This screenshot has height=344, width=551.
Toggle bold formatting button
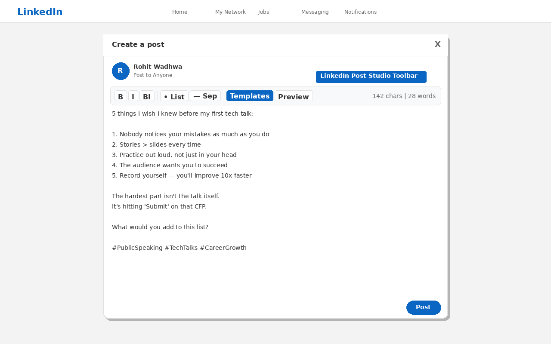point(121,96)
